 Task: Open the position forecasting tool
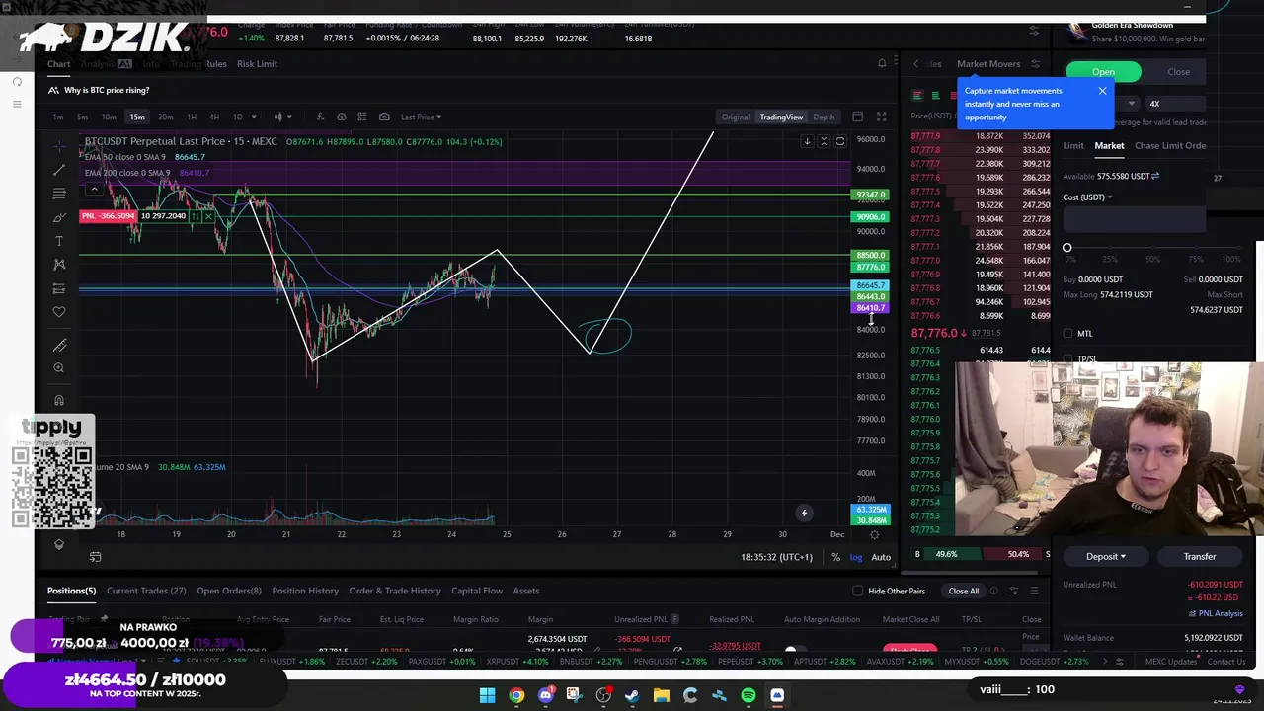click(x=59, y=288)
